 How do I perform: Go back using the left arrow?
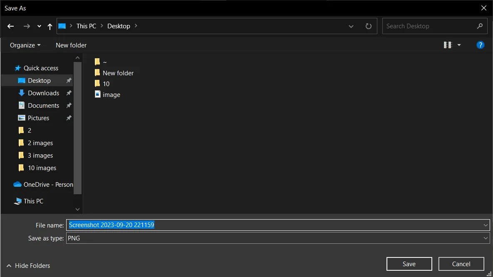tap(11, 26)
